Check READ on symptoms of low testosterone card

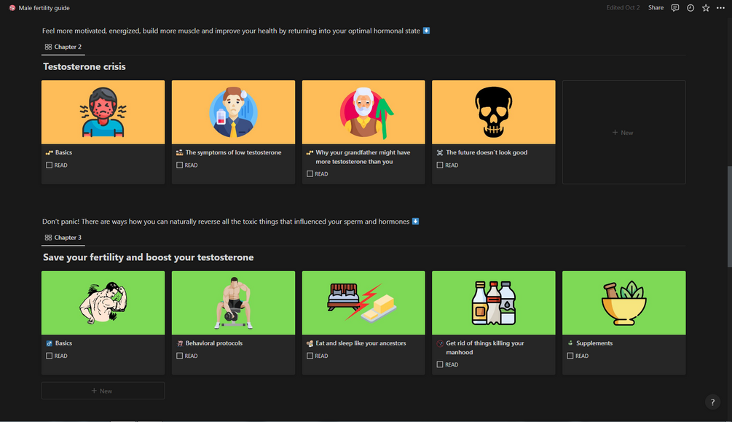click(x=179, y=165)
